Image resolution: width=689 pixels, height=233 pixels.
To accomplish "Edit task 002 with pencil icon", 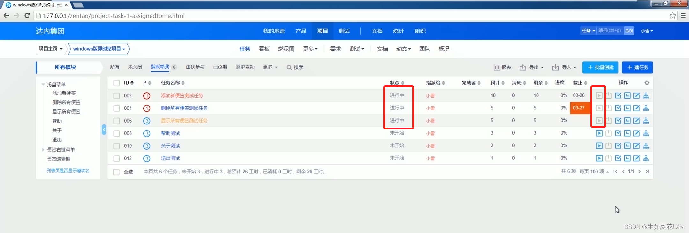I will (636, 95).
